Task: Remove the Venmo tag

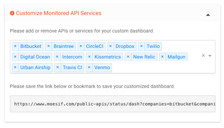Action: [89, 67]
